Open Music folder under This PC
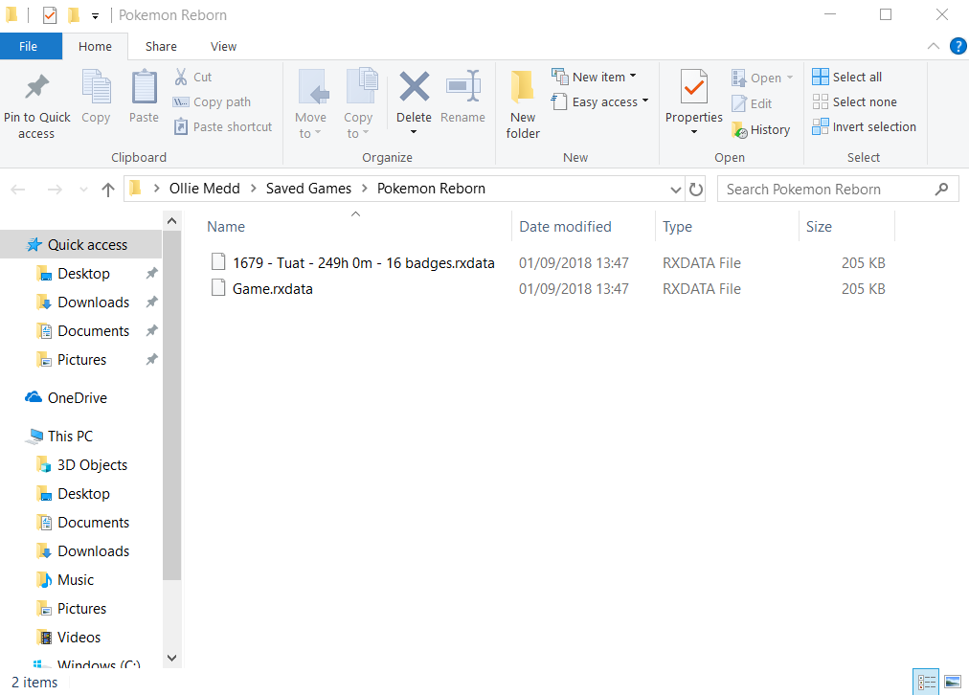This screenshot has height=695, width=969. [76, 580]
